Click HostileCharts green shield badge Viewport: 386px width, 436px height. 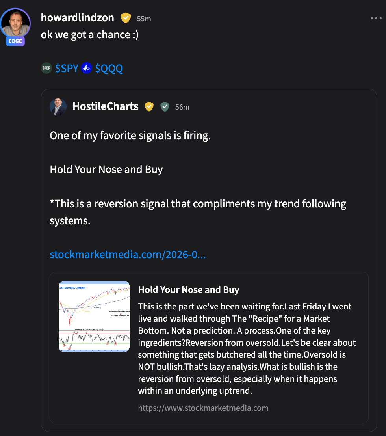(165, 106)
